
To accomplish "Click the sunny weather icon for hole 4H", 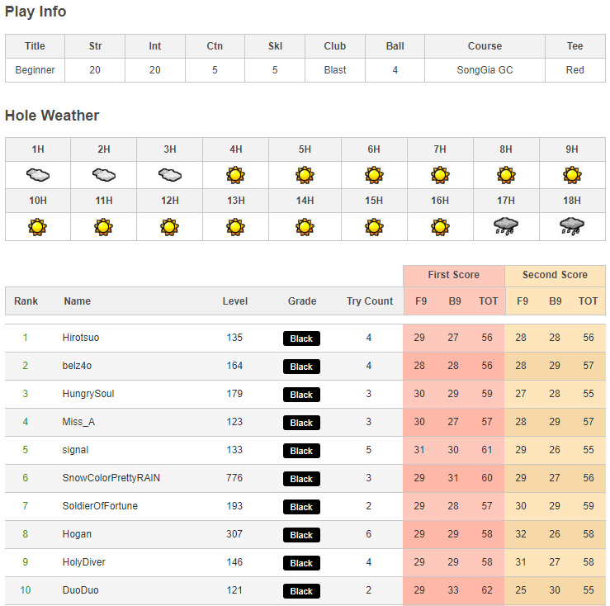I will point(236,175).
